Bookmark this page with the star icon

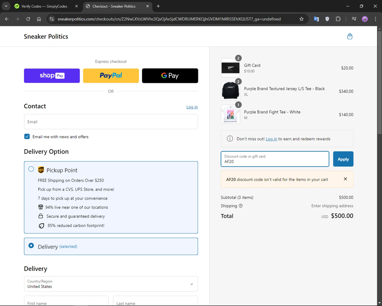[x=302, y=19]
